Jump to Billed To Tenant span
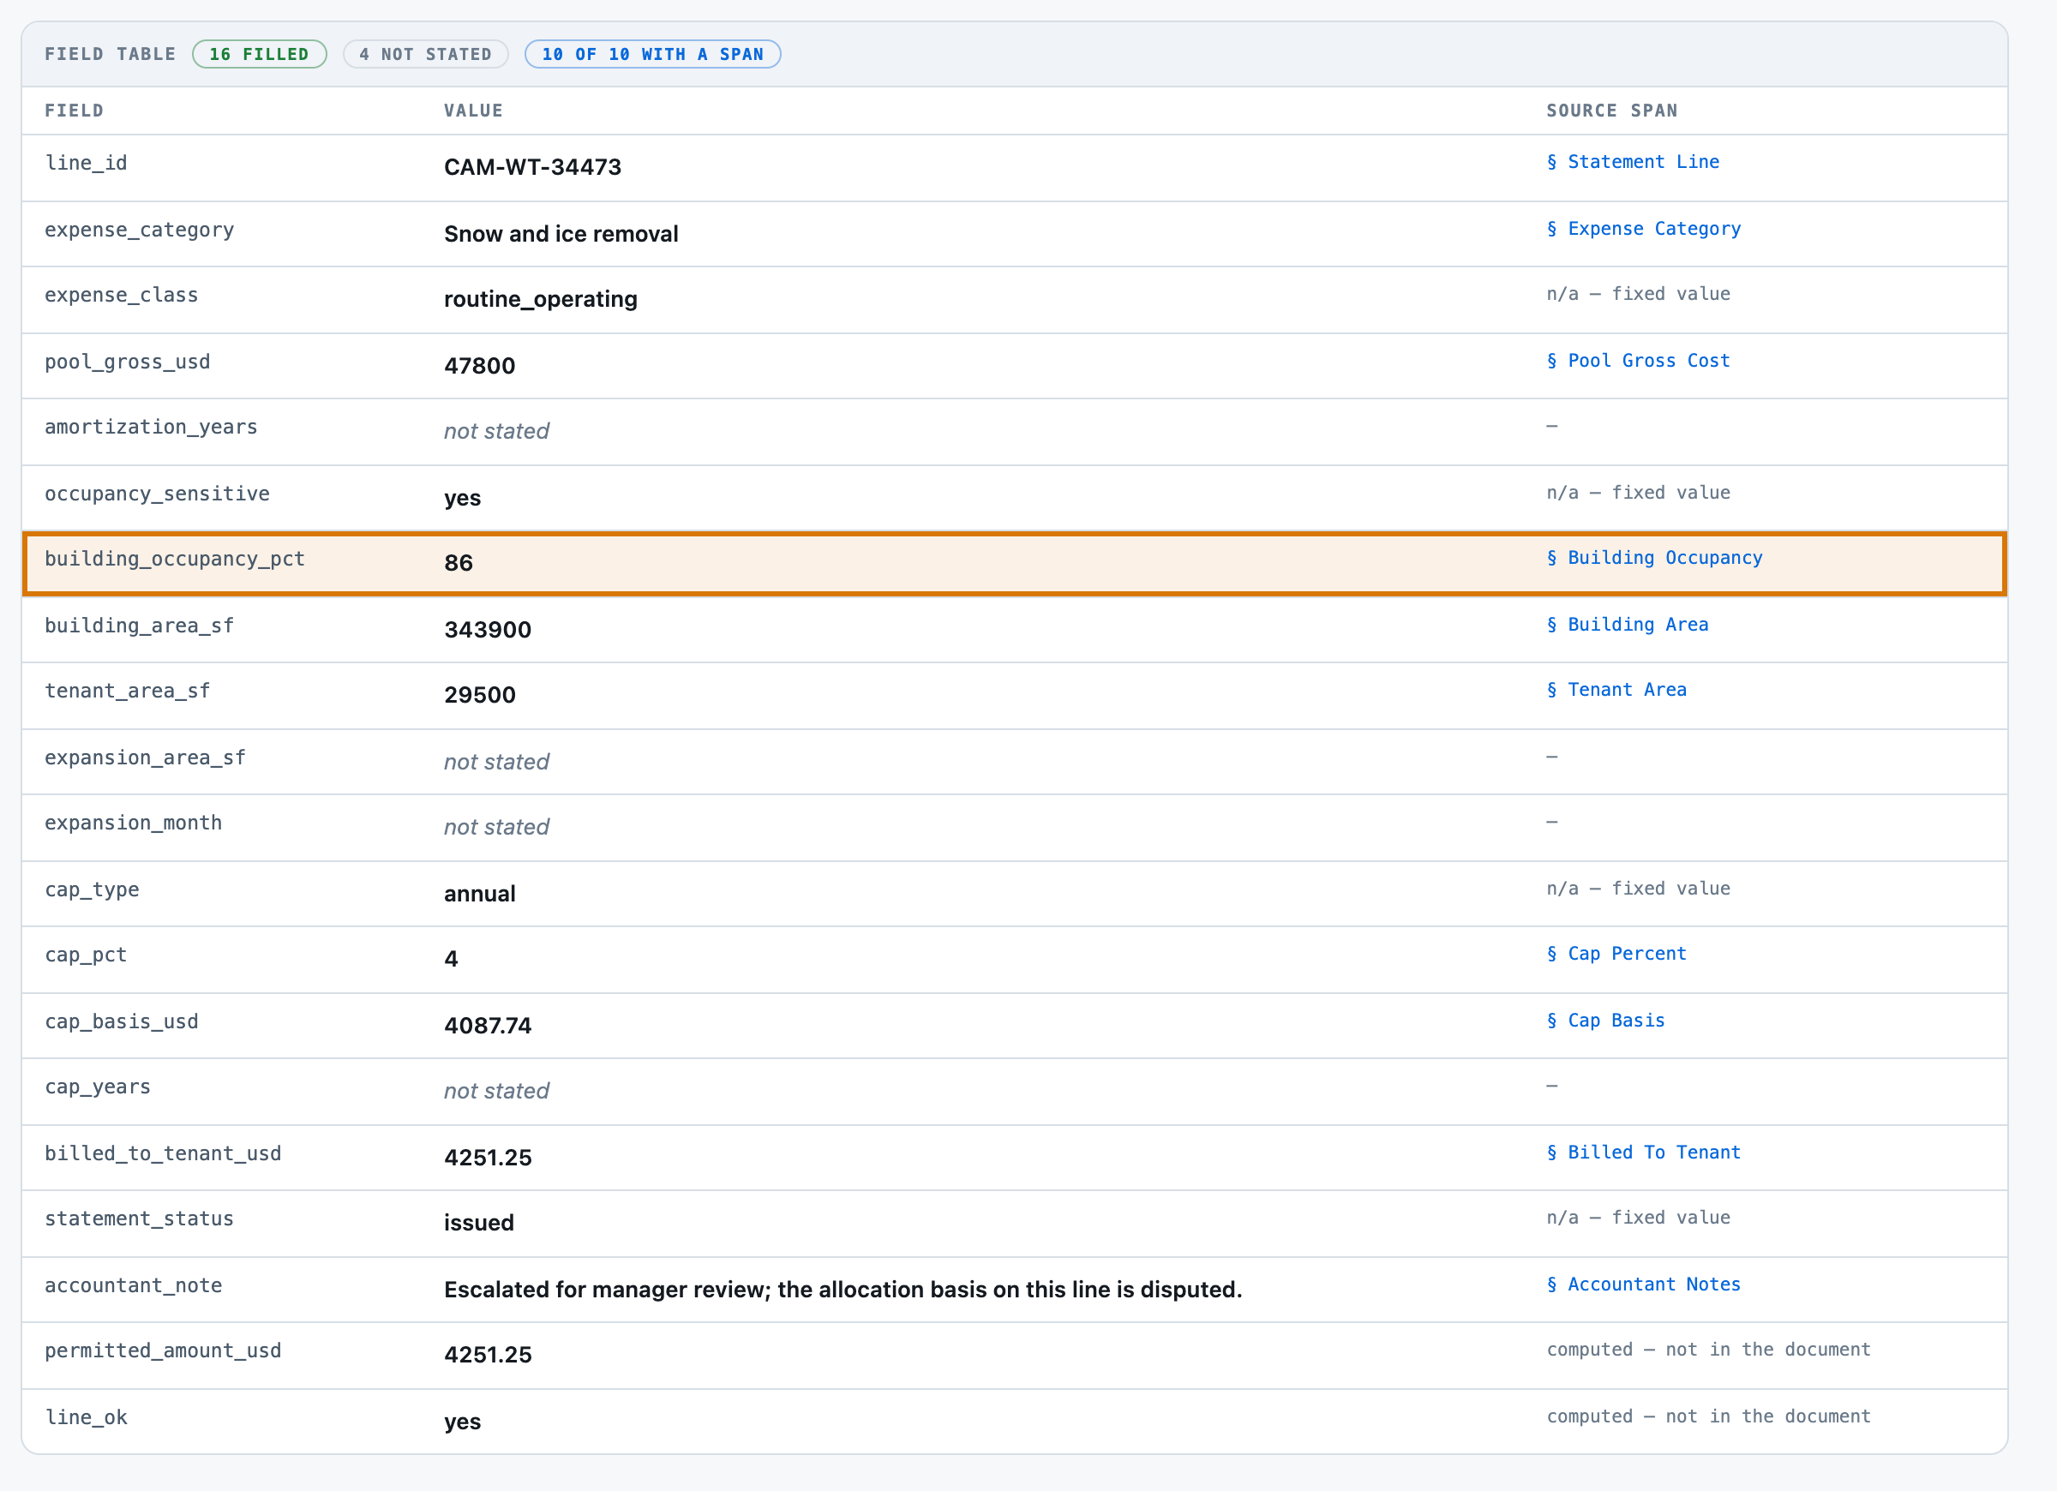The height and width of the screenshot is (1491, 2057). 1643,1153
